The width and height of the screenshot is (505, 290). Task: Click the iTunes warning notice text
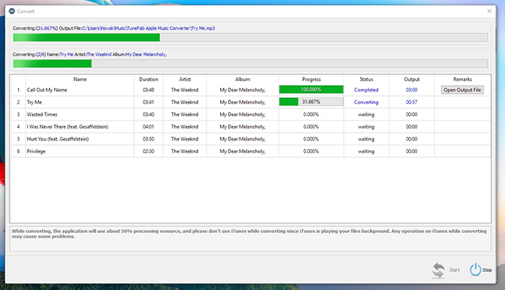(250, 234)
